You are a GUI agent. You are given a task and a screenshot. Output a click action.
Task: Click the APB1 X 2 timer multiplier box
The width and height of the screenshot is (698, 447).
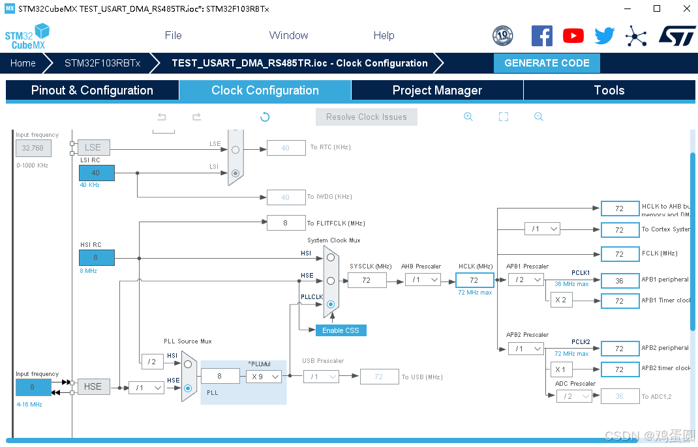561,300
